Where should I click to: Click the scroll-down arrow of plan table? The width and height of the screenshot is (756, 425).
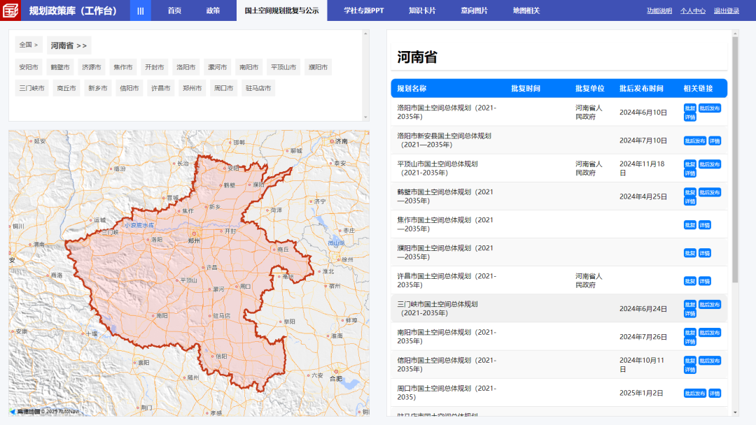click(x=735, y=412)
